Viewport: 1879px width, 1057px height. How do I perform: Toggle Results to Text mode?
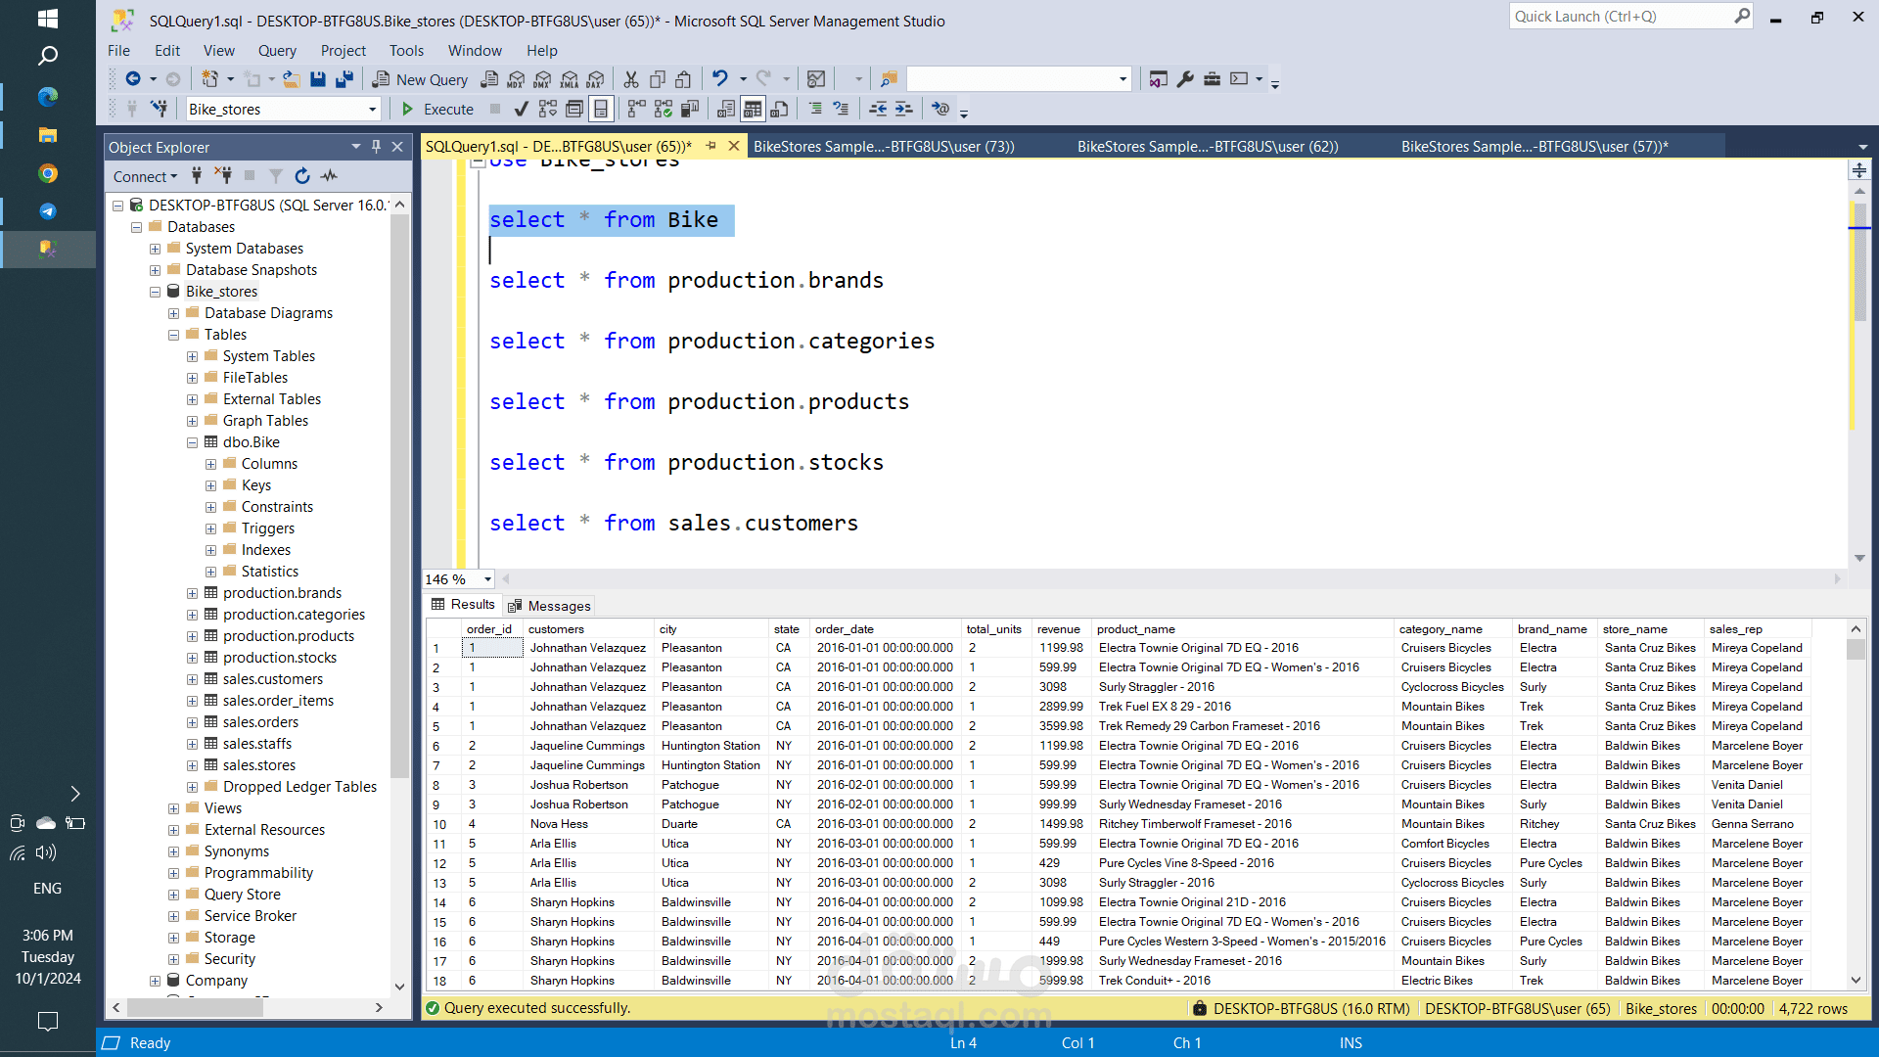point(725,109)
